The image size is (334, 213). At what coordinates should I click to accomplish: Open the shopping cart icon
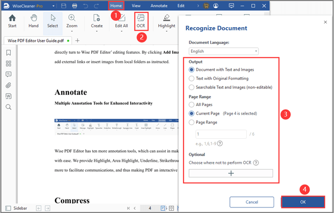coord(206,6)
